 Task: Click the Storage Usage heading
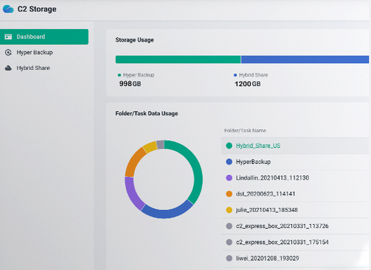135,40
